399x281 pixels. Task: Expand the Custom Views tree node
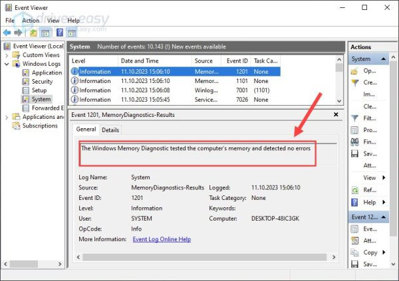[7, 55]
